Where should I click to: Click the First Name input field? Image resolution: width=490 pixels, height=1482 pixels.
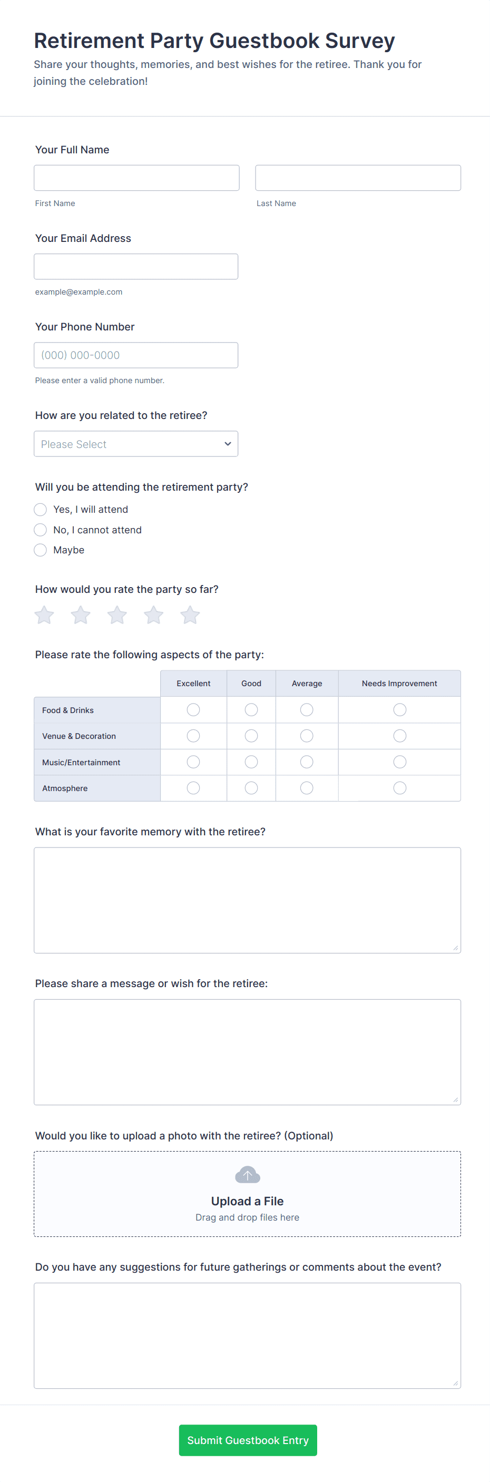pyautogui.click(x=136, y=178)
